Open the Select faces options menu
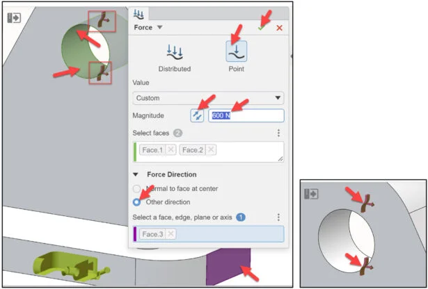 coord(278,133)
